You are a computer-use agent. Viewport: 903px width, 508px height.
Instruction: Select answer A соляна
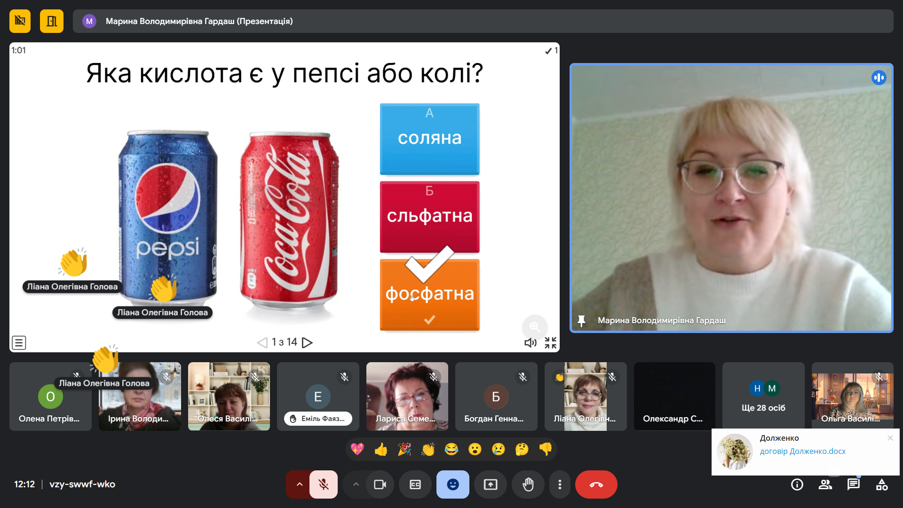pos(429,139)
